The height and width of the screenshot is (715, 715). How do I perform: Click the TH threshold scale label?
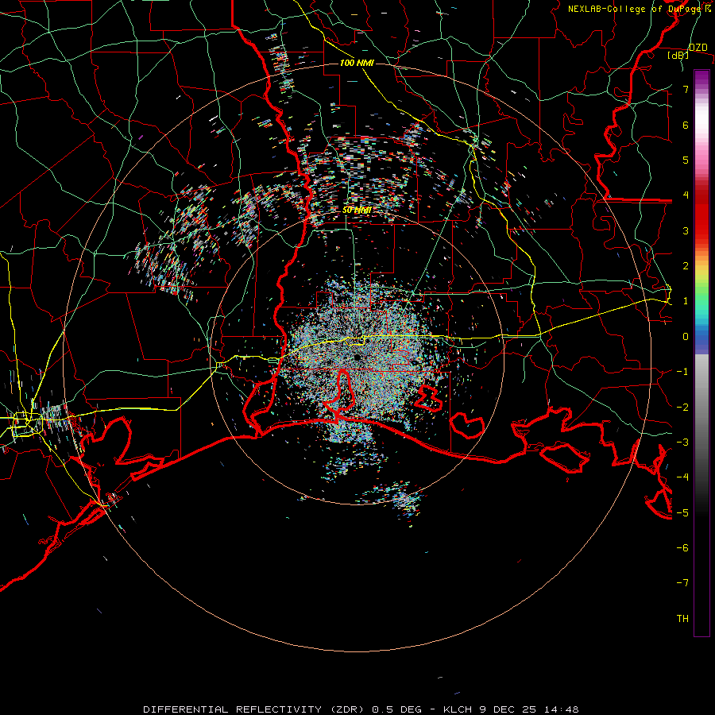[x=682, y=619]
